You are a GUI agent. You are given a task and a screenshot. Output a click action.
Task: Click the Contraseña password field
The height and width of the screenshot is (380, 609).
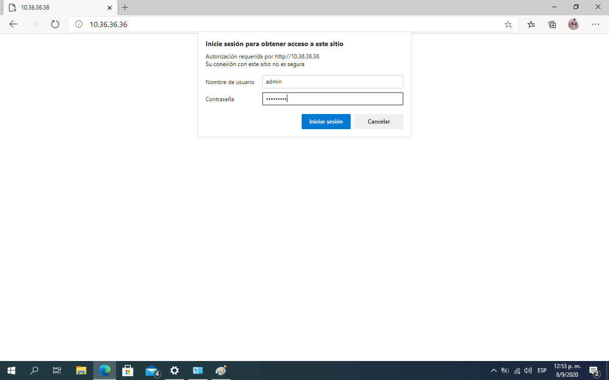coord(333,99)
